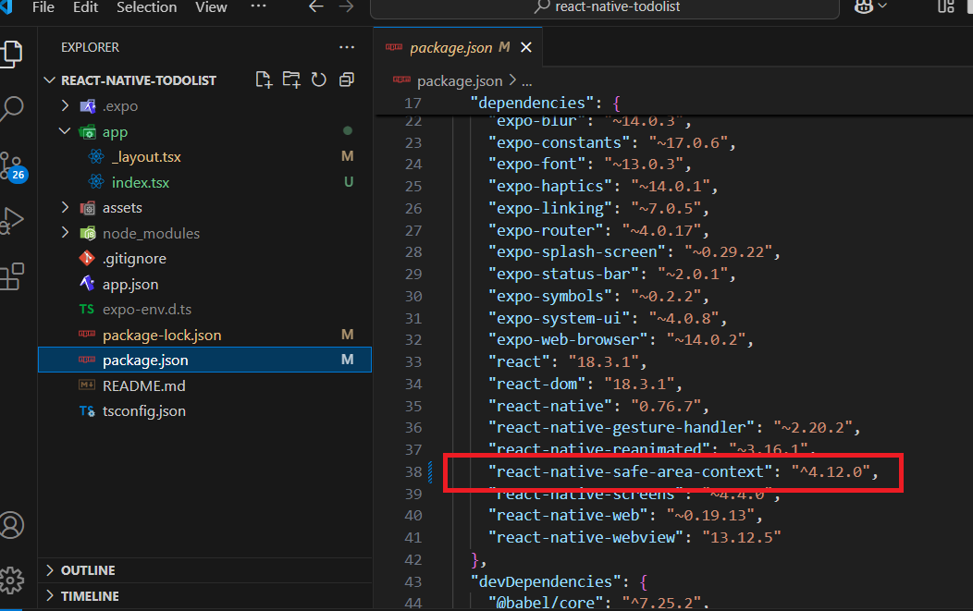The image size is (973, 611).
Task: Open the Manage gear settings menu
Action: [x=12, y=580]
